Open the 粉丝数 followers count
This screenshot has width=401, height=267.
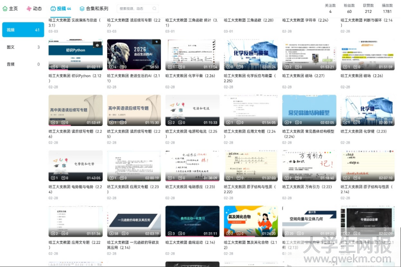349,8
